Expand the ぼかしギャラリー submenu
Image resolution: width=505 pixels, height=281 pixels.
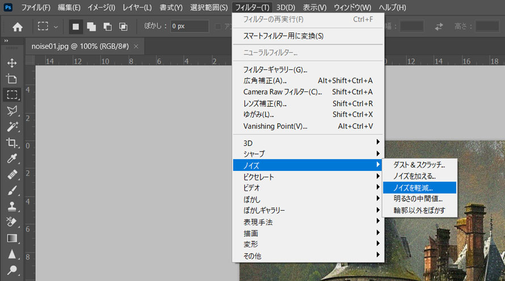308,211
